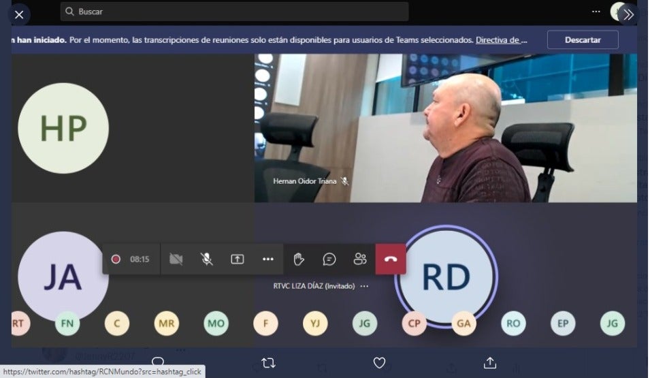Unmute the microphone in meeting toolbar
The width and height of the screenshot is (650, 378).
pyautogui.click(x=206, y=259)
